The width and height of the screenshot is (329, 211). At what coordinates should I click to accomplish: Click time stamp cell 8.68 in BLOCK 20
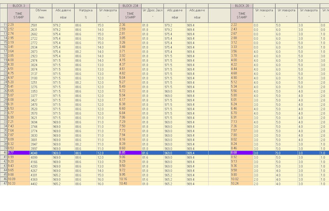tap(242, 153)
